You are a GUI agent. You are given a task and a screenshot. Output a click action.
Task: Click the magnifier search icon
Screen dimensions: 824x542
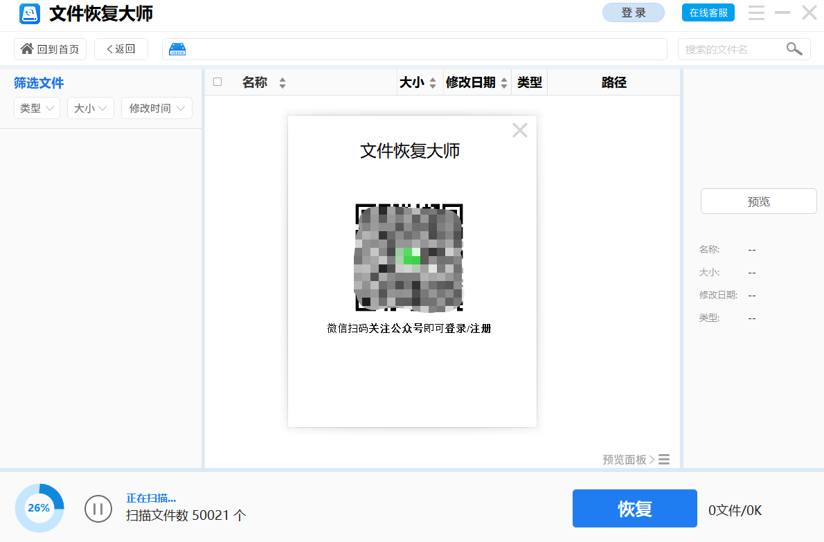pos(794,49)
